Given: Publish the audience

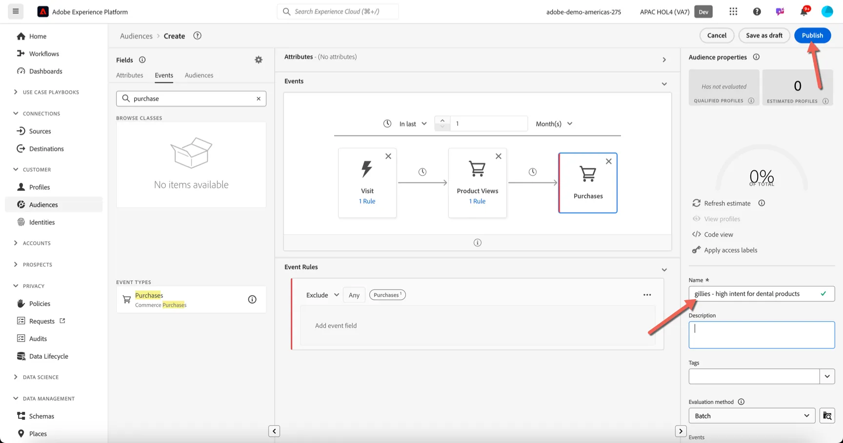Looking at the screenshot, I should click(812, 35).
